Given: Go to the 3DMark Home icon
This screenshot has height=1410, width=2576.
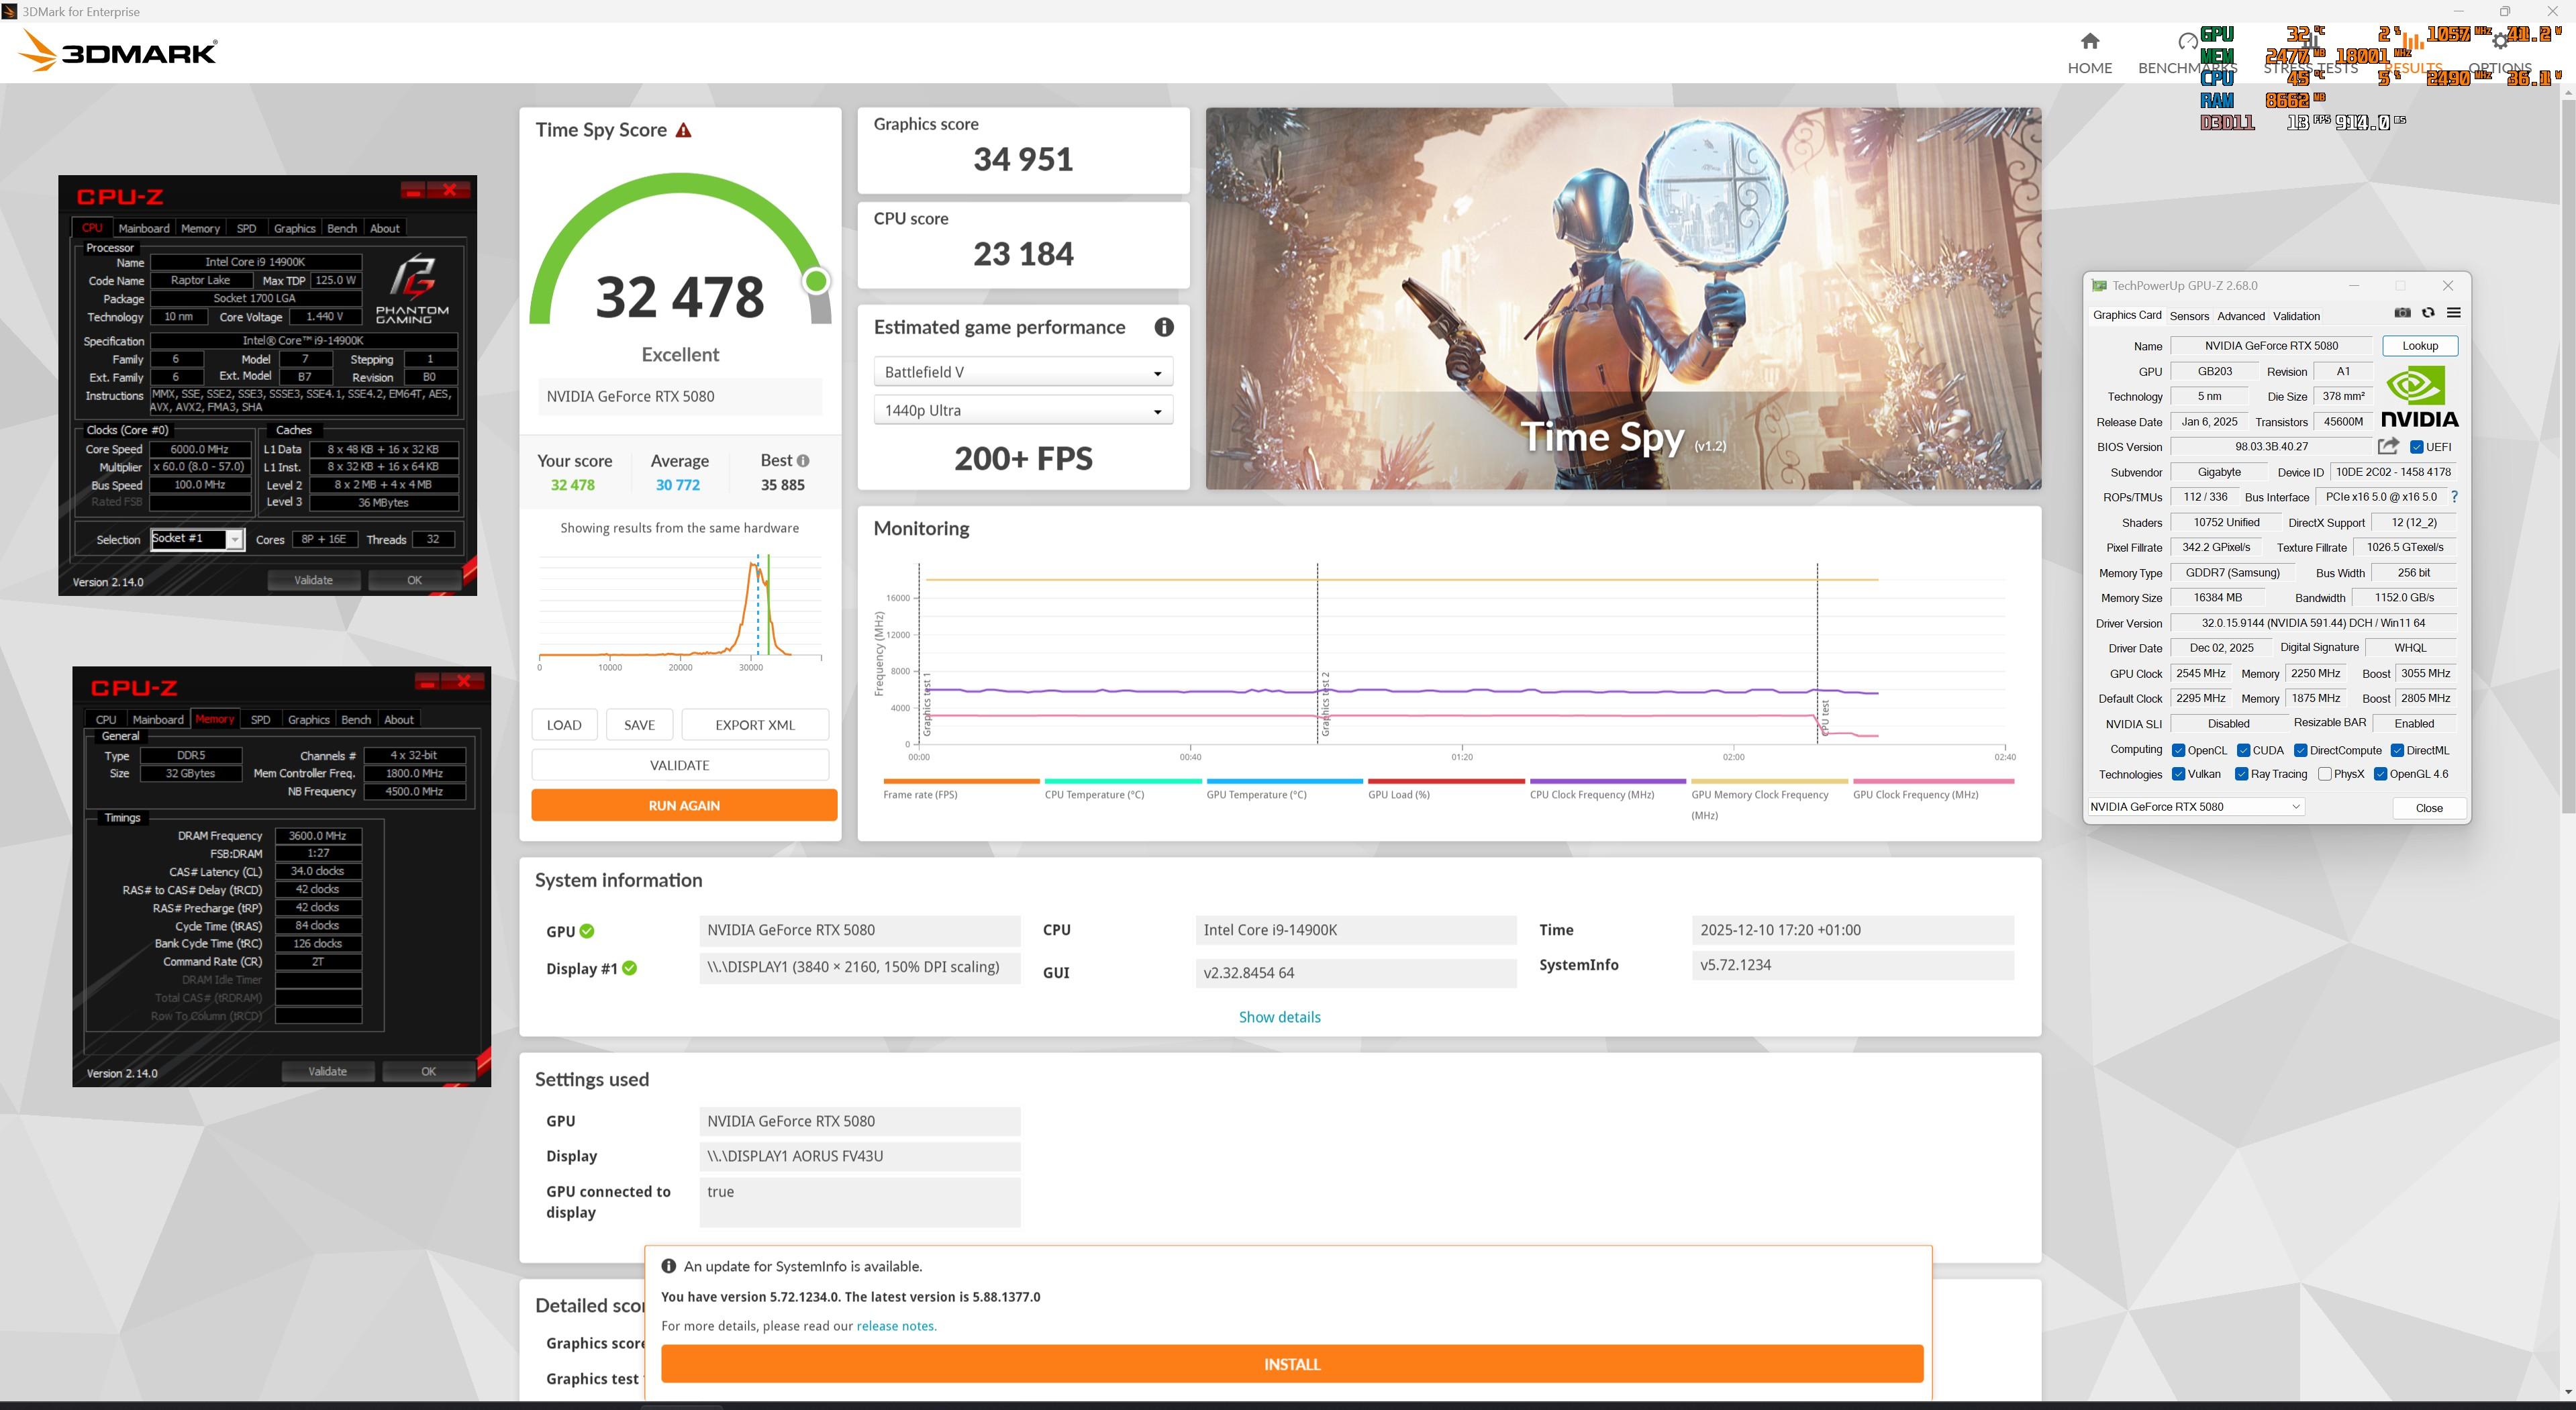Looking at the screenshot, I should (2089, 42).
